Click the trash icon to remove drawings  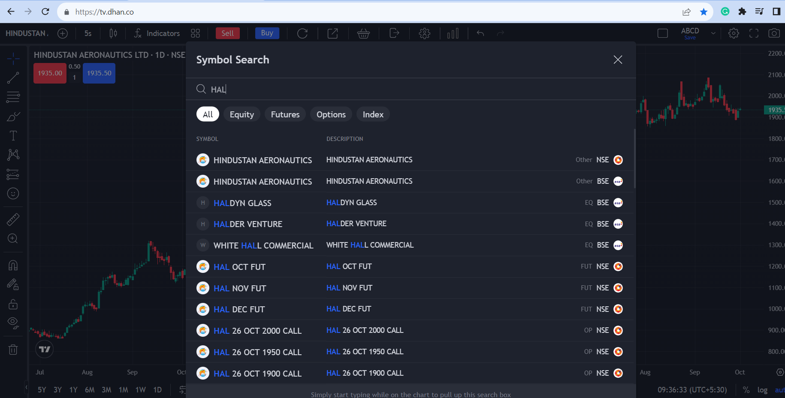13,350
